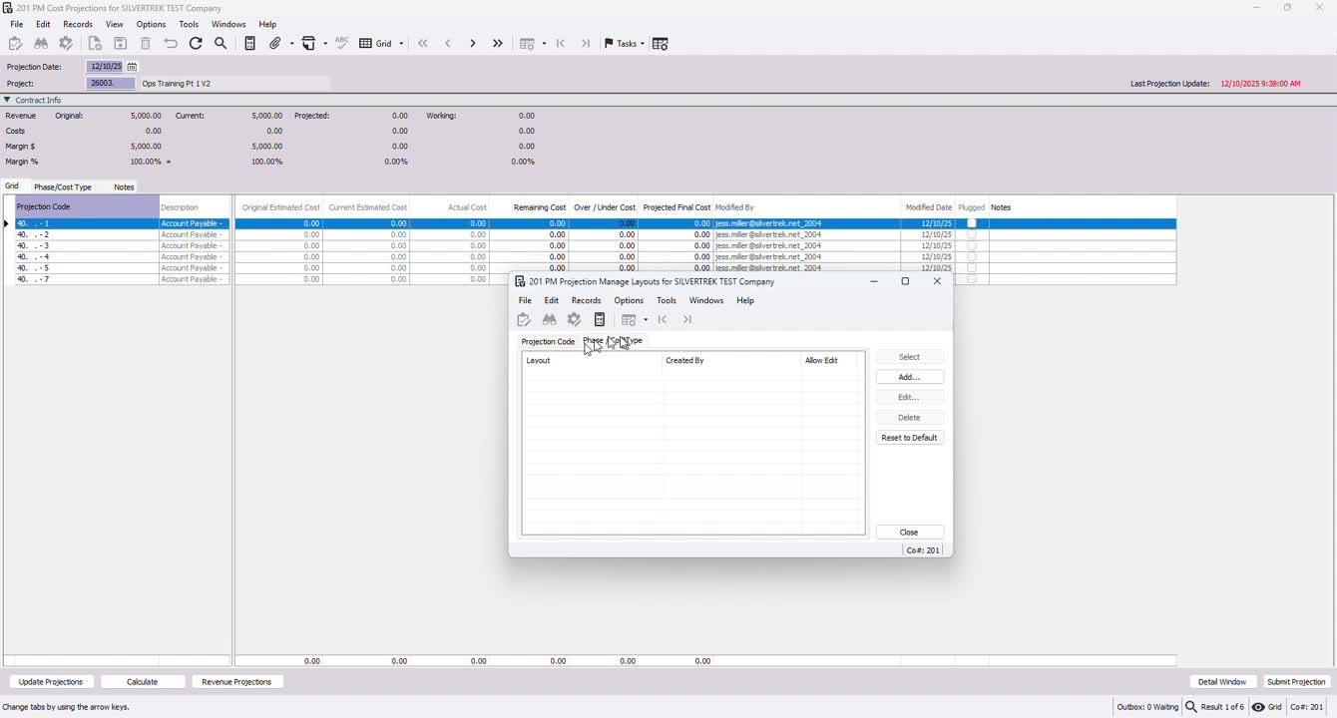Click clipboard edit icon in Manage Layouts dialog
The height and width of the screenshot is (718, 1337).
[524, 320]
